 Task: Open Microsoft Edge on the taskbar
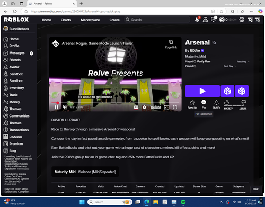coord(147,202)
